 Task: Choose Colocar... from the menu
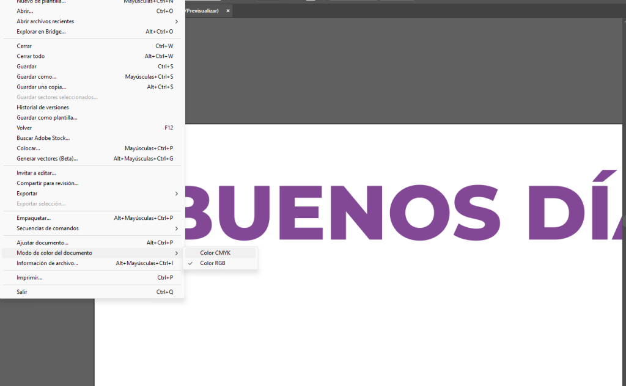(92, 148)
